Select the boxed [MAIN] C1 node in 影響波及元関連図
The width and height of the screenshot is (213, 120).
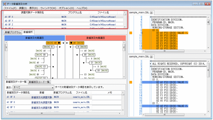click(x=41, y=67)
